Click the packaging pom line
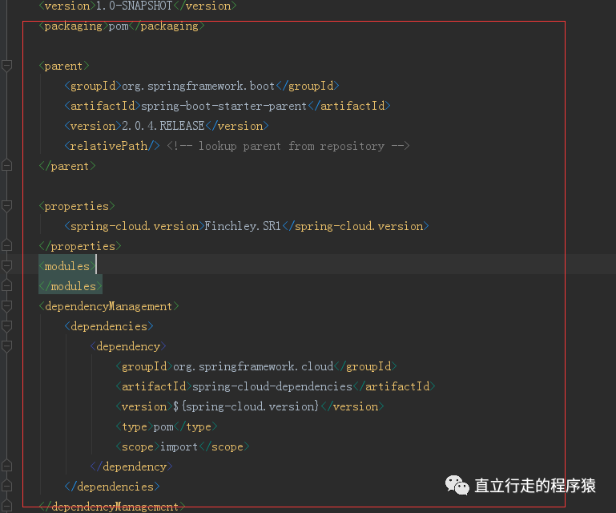Screen dimensions: 616x513 click(122, 26)
